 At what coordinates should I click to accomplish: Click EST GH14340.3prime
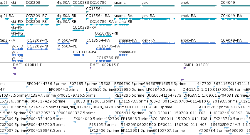(x=157, y=107)
